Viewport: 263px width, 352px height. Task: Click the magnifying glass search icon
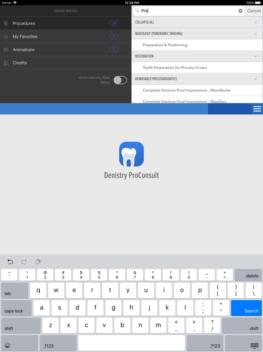(137, 11)
